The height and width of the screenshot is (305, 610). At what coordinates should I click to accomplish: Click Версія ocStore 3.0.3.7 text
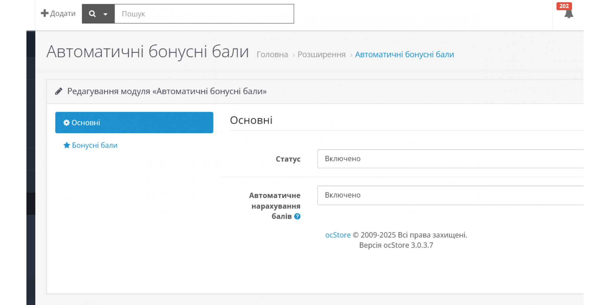pyautogui.click(x=396, y=245)
